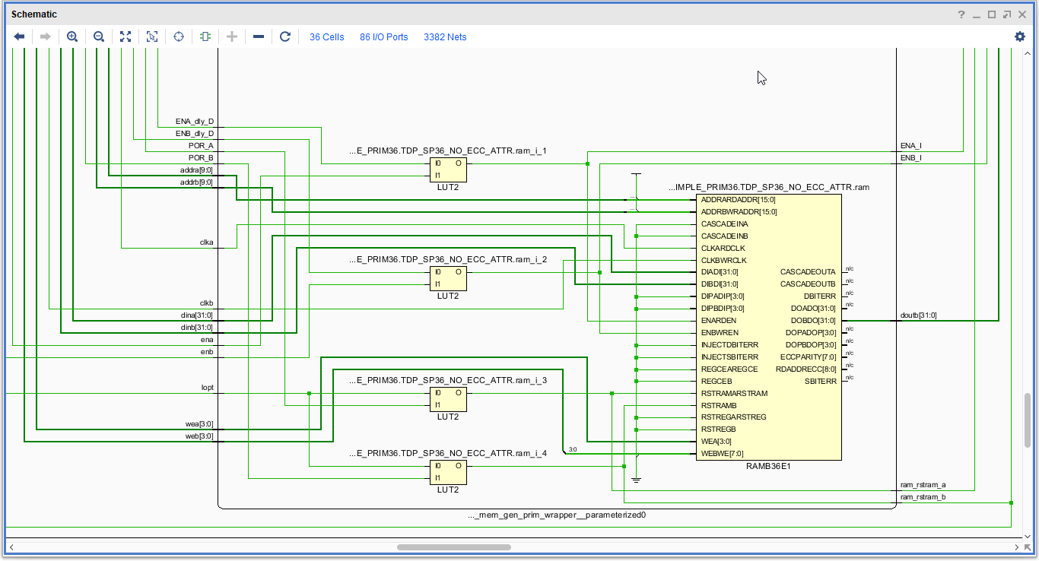Float the Schematic window
The height and width of the screenshot is (561, 1039).
tap(1007, 14)
